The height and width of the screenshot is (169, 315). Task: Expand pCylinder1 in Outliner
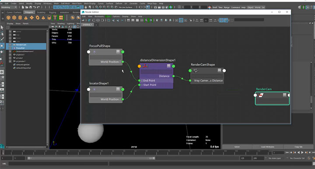[10, 61]
